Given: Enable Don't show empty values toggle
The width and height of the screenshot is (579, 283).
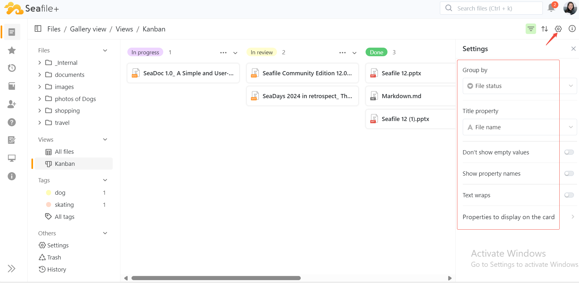Looking at the screenshot, I should [569, 152].
